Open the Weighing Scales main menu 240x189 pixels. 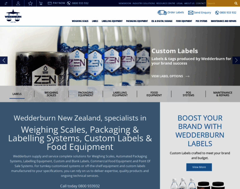tap(80, 21)
